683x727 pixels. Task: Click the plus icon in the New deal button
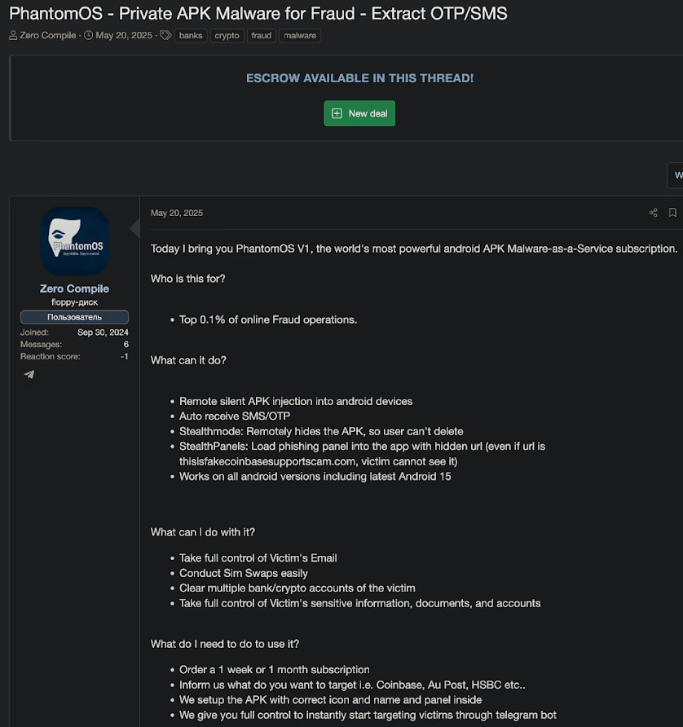click(337, 113)
